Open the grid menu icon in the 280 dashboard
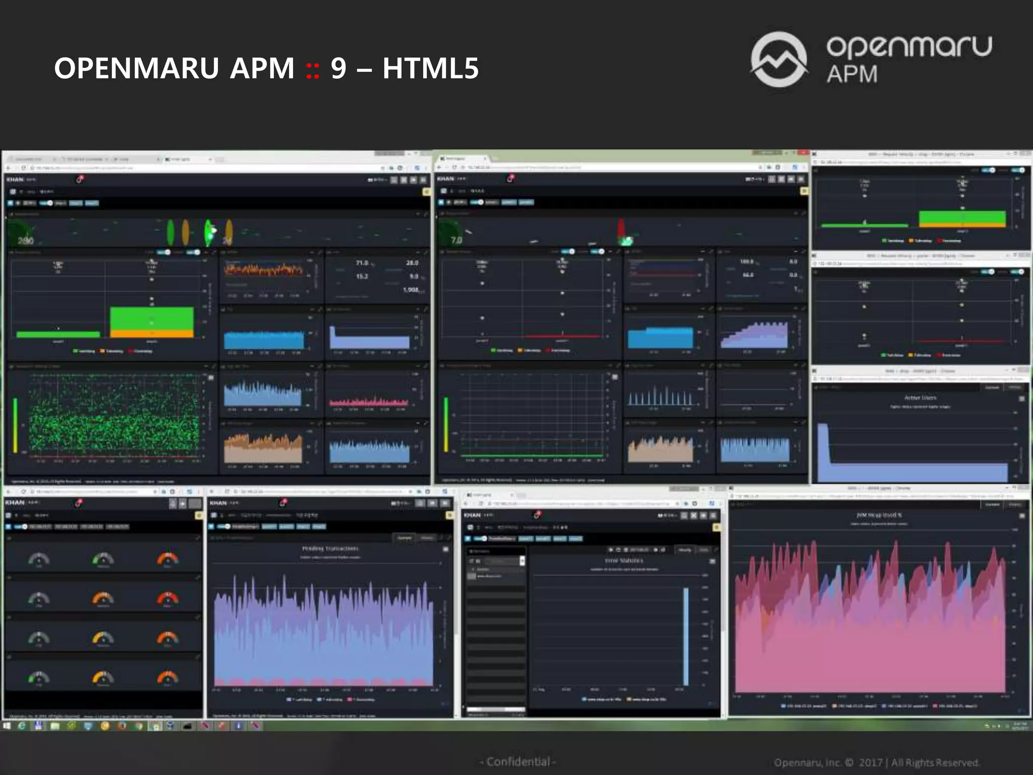Image resolution: width=1033 pixels, height=775 pixels. (x=13, y=192)
